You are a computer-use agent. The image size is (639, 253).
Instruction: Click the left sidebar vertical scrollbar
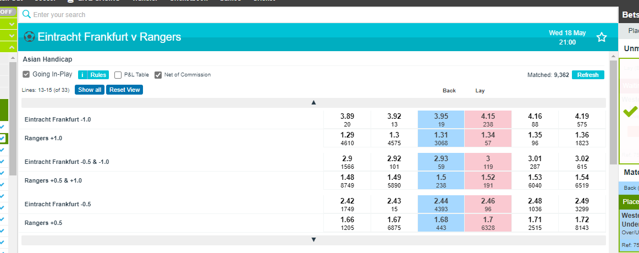(13, 118)
